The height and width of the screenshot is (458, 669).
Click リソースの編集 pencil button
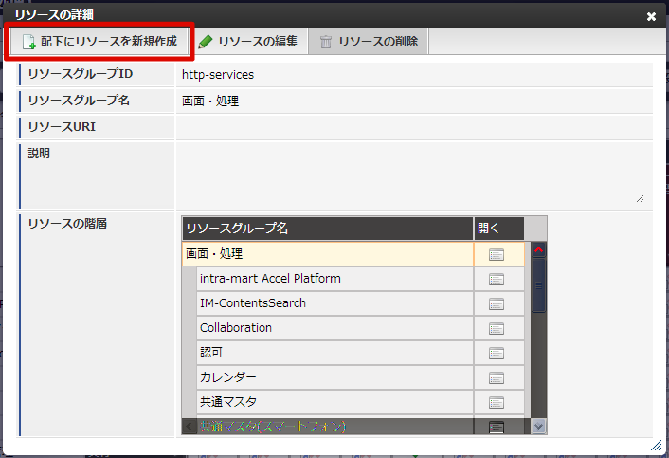click(x=248, y=42)
